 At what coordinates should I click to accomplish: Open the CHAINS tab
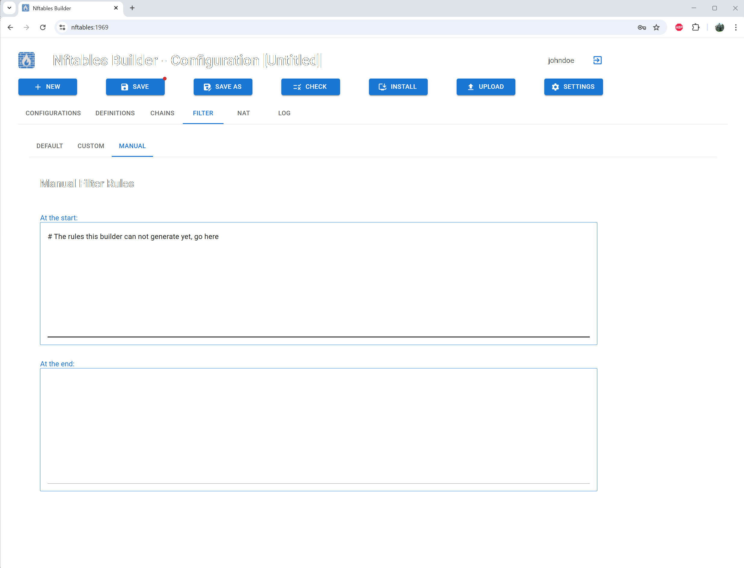click(162, 113)
